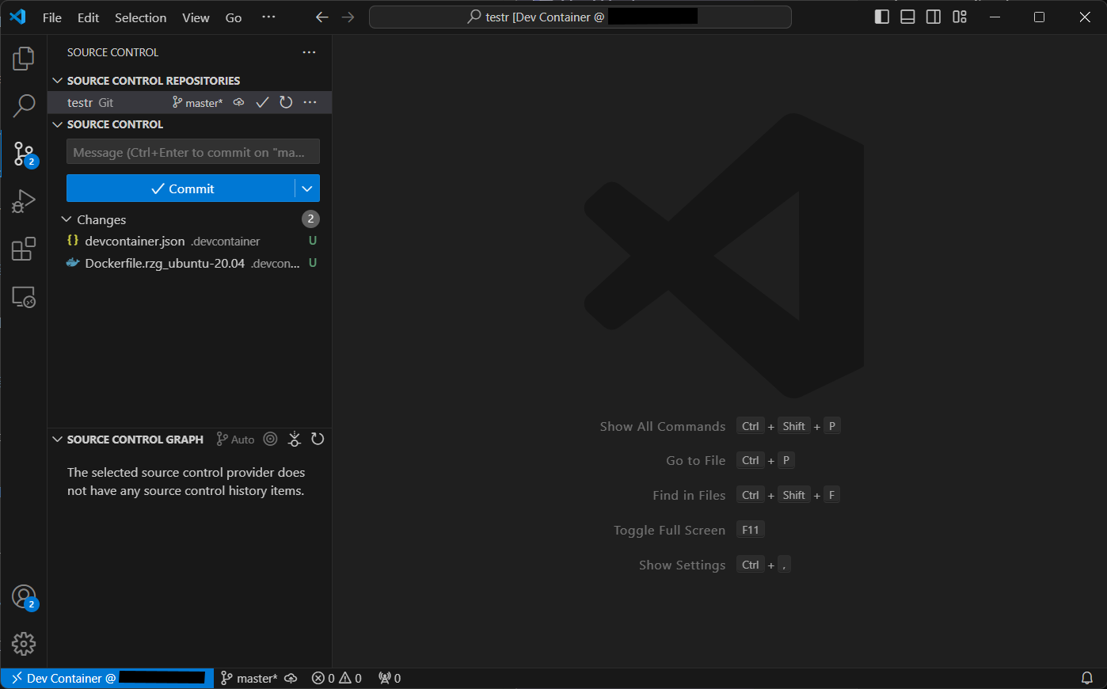Toggle the bottom Panel visibility
The height and width of the screenshot is (689, 1107).
click(907, 17)
